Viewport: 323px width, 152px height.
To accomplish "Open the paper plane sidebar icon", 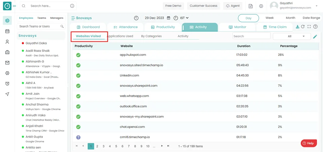I will click(7, 94).
